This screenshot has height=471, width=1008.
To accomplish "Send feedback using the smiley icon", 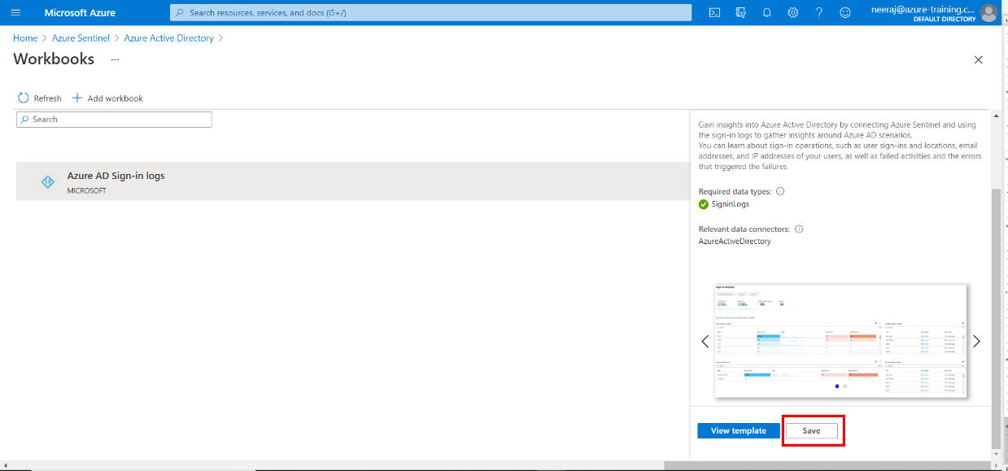I will (845, 13).
